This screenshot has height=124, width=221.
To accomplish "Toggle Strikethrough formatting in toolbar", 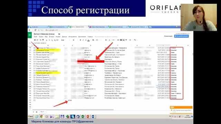I will click(86, 40).
